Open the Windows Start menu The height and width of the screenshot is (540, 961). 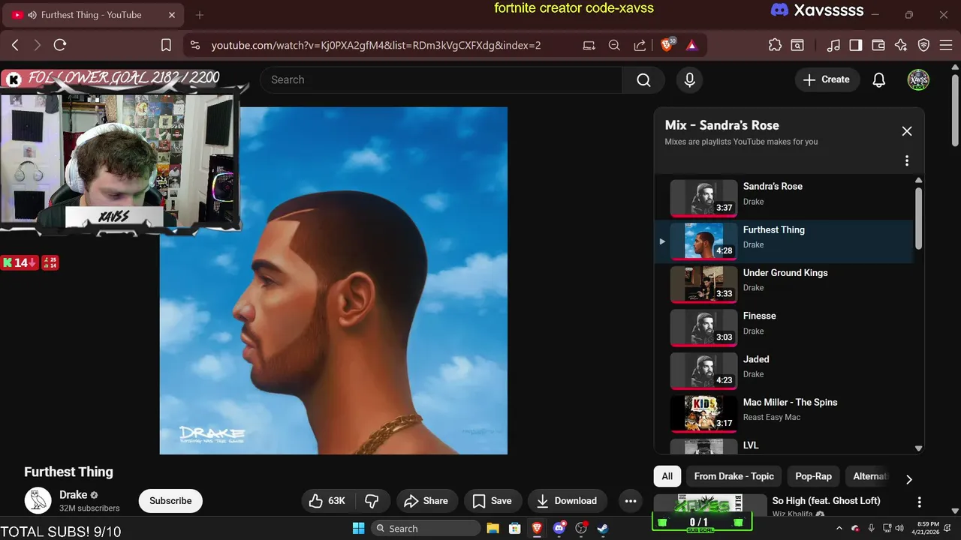tap(358, 528)
